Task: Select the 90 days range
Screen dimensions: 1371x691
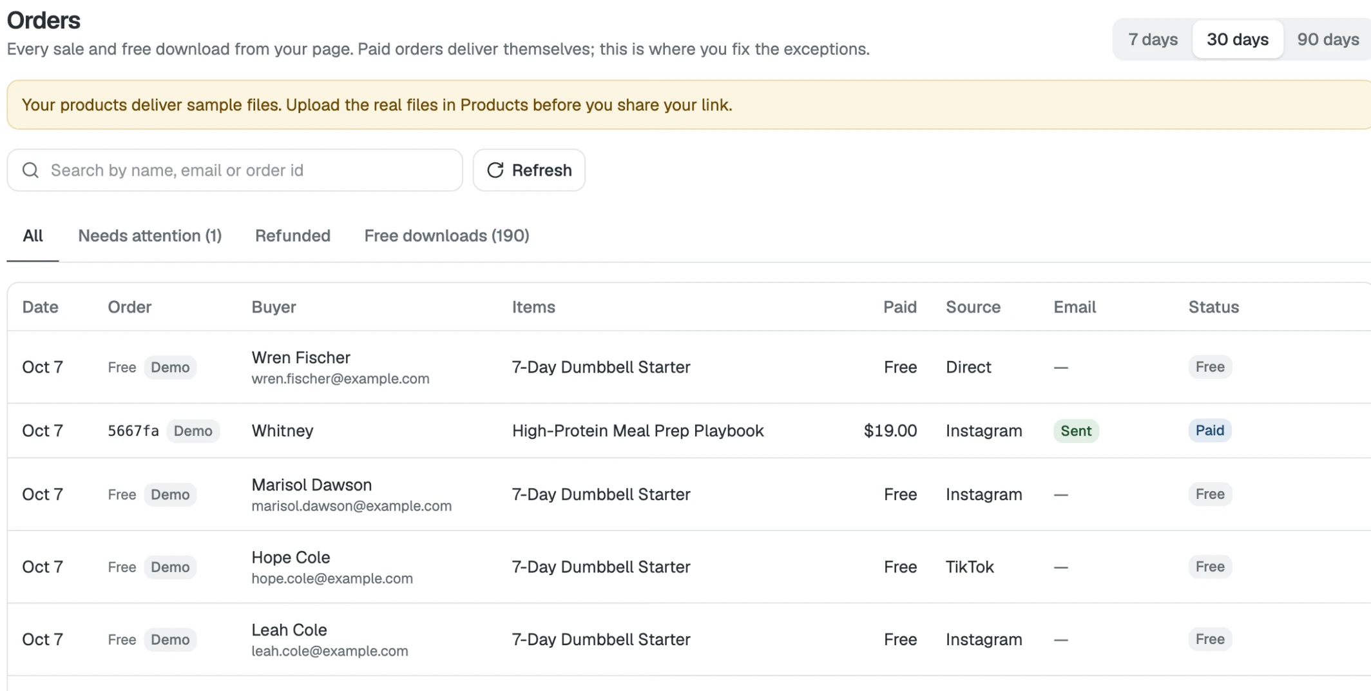Action: [x=1328, y=39]
